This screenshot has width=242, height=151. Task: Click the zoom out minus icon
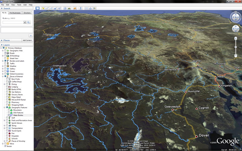coord(236,56)
